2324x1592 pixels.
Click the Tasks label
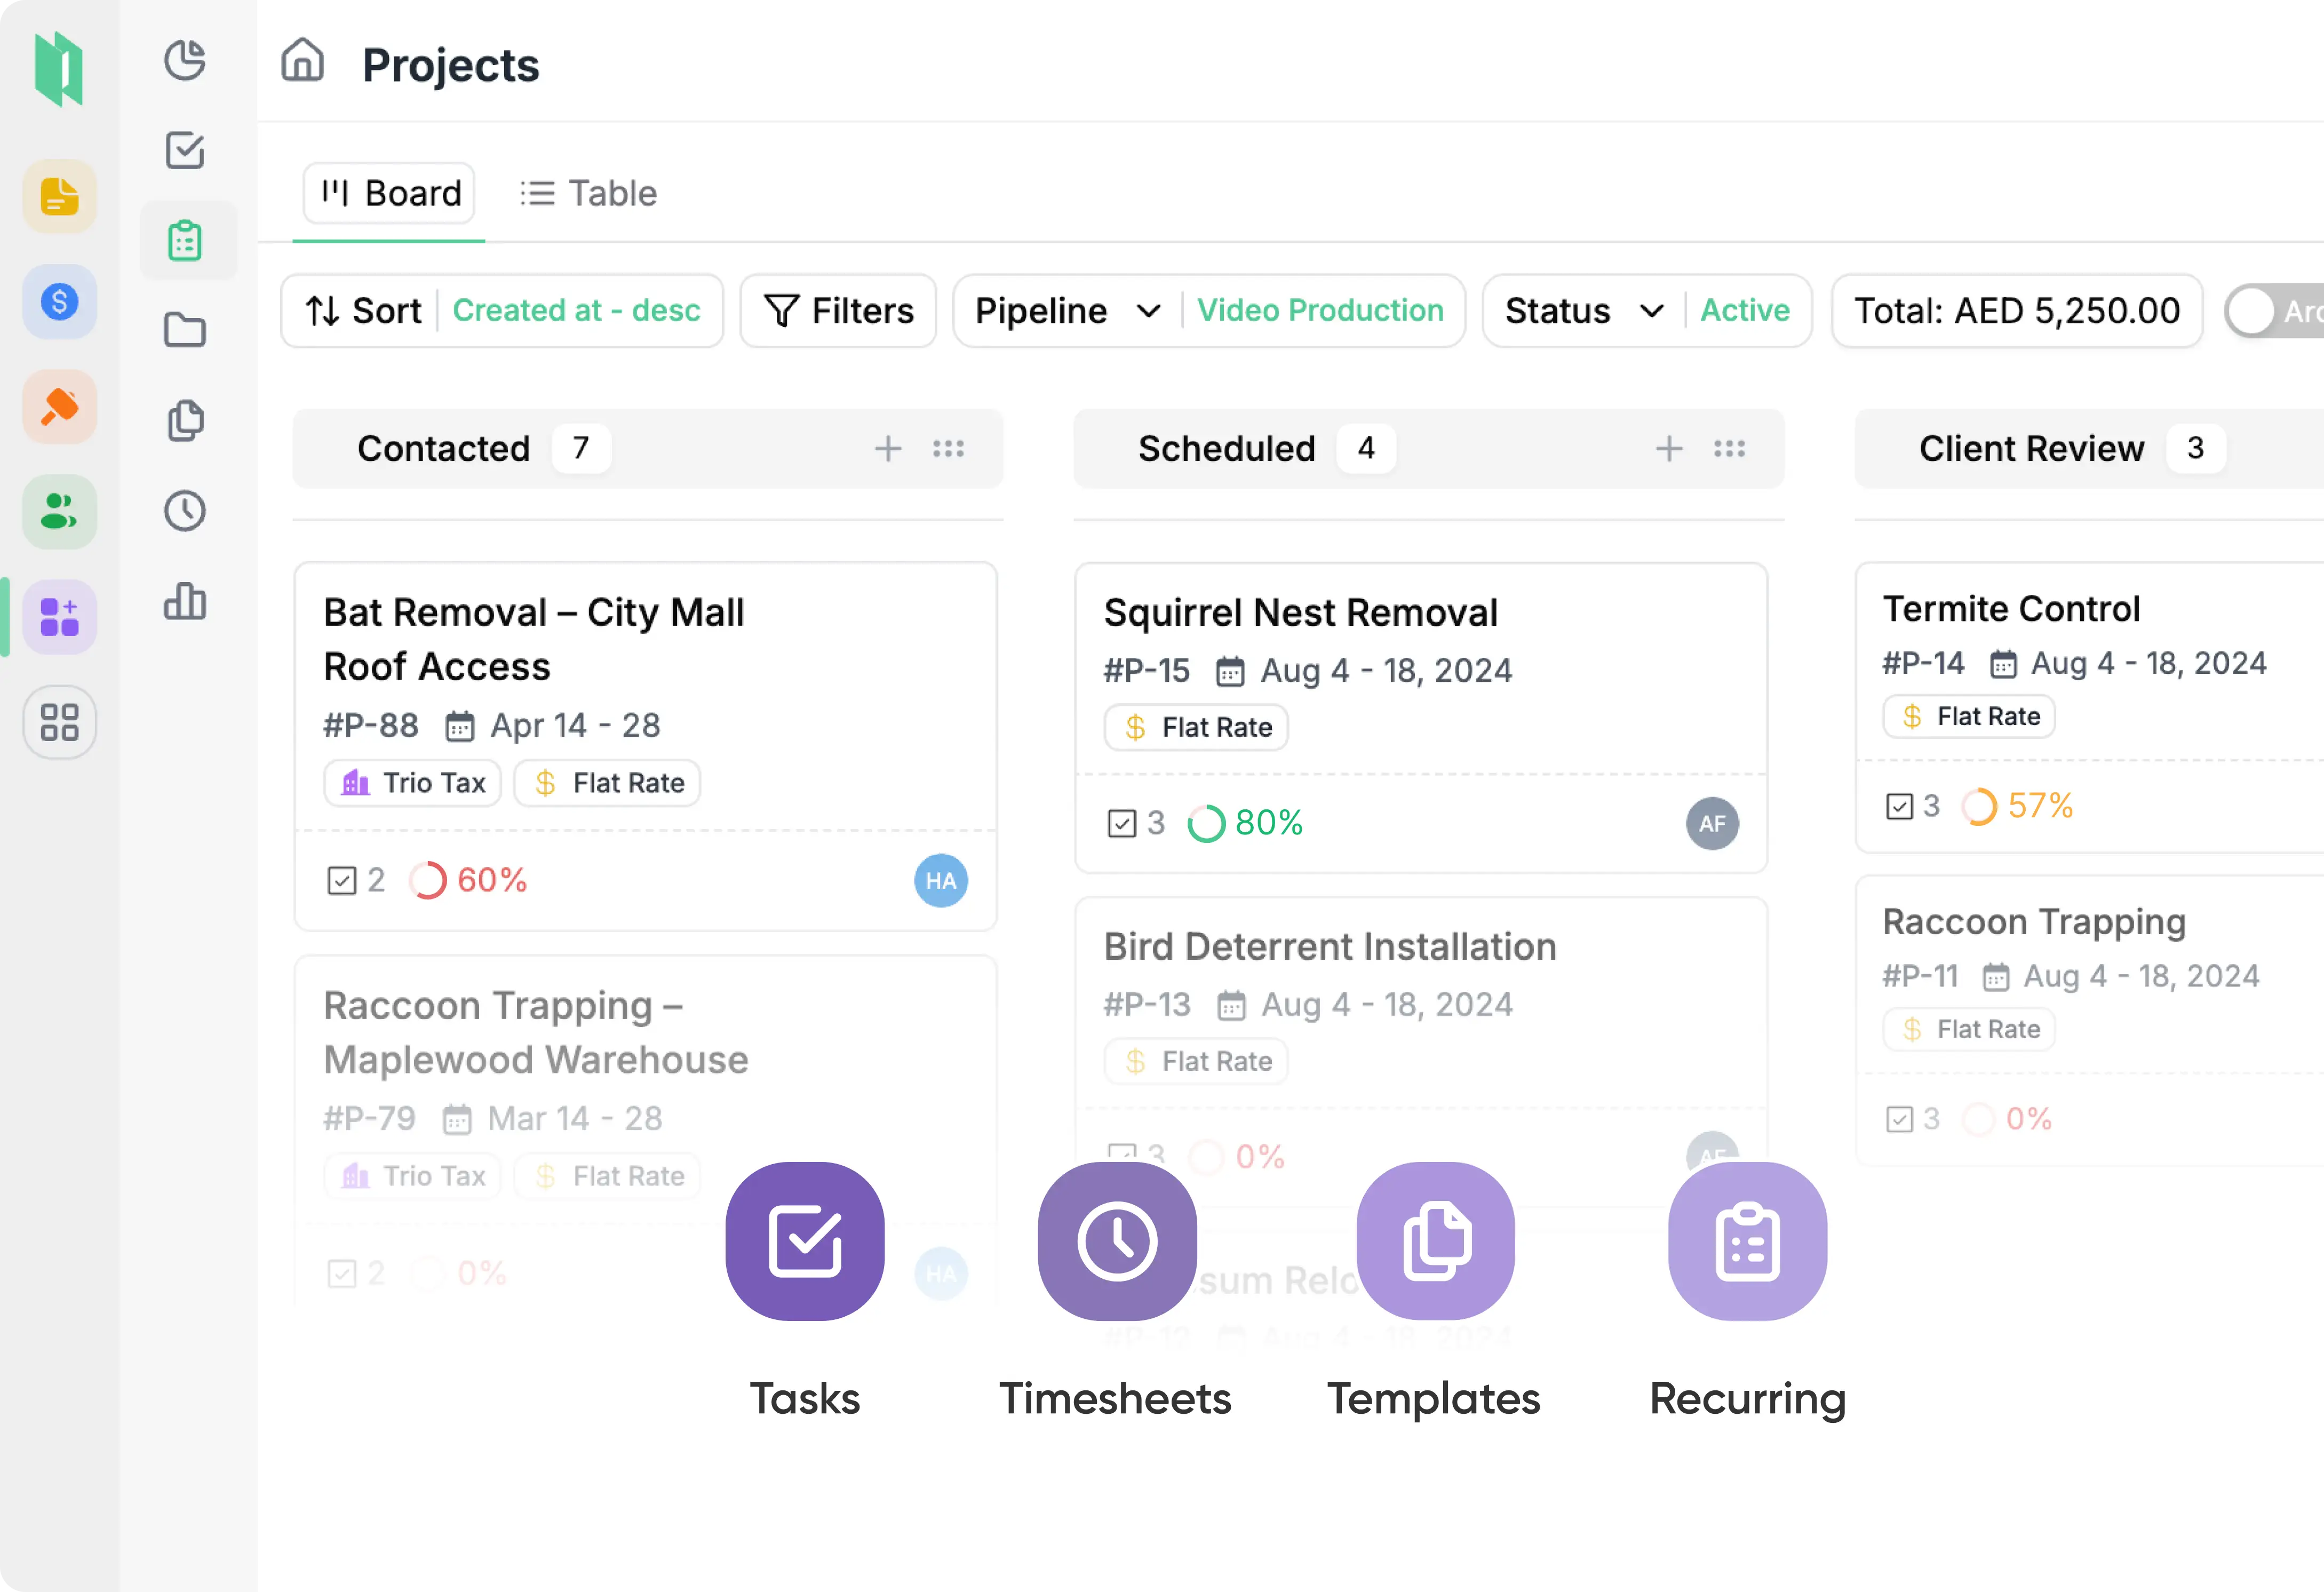coord(805,1398)
